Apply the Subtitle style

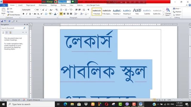[147, 12]
